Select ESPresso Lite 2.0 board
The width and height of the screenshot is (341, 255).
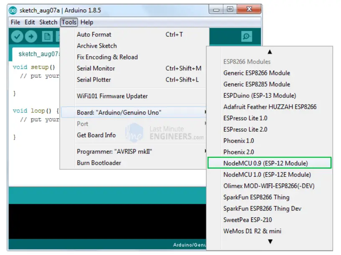270,130
